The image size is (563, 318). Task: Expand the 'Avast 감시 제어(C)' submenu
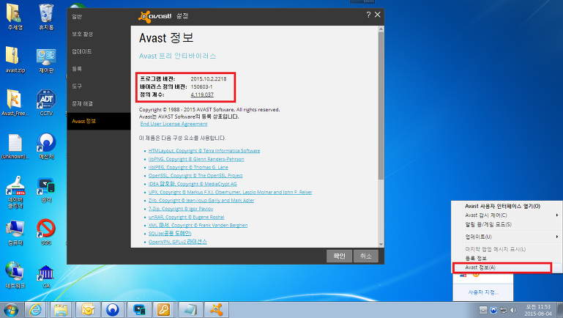click(x=507, y=215)
